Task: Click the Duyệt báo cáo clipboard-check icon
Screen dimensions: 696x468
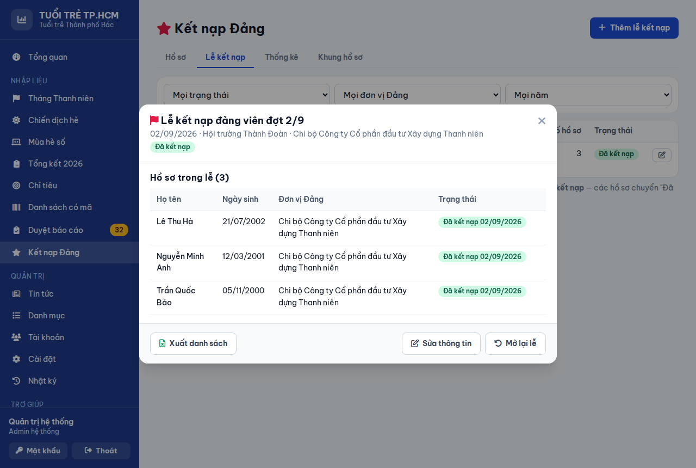Action: (x=16, y=230)
